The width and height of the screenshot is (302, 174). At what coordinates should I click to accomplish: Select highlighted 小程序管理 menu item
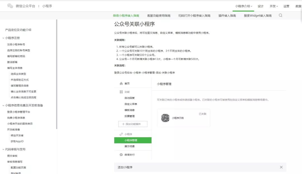click(x=133, y=140)
